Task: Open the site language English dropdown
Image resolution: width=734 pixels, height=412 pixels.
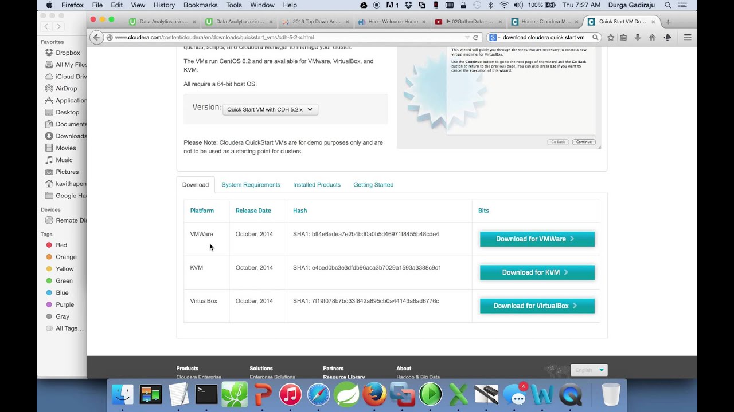Action: pyautogui.click(x=589, y=370)
